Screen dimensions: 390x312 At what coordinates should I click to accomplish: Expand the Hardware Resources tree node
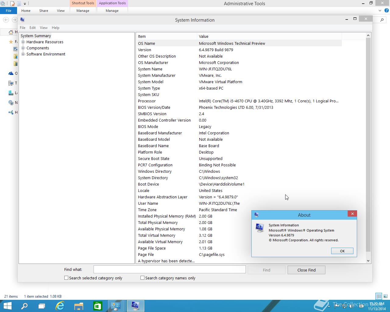point(23,42)
